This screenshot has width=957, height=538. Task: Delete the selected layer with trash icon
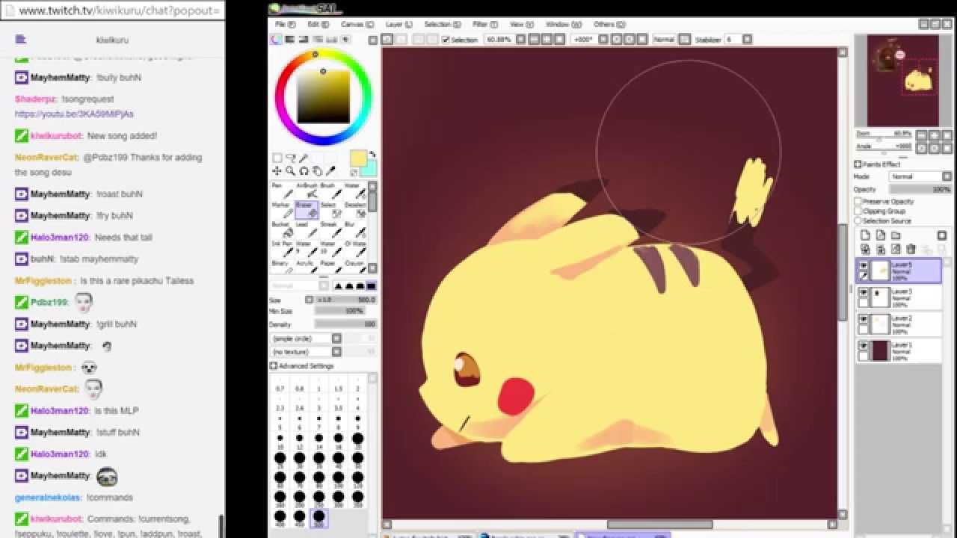tap(911, 249)
